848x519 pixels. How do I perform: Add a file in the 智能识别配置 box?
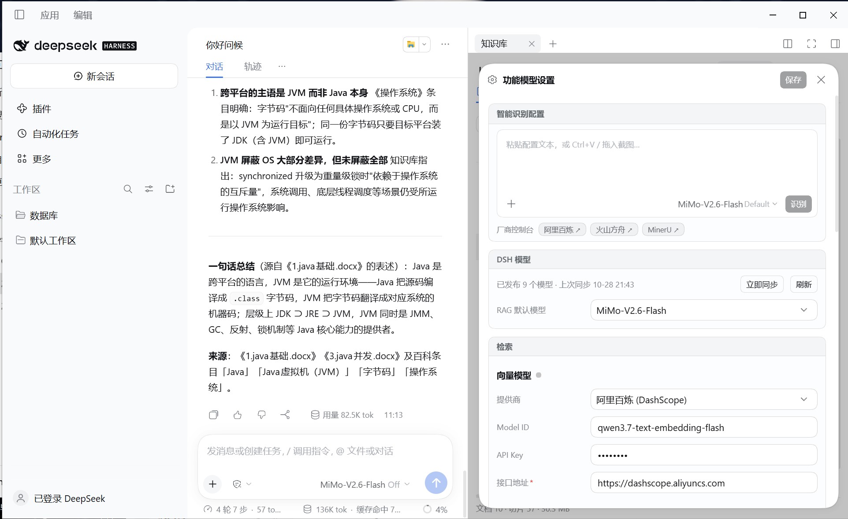pos(511,204)
